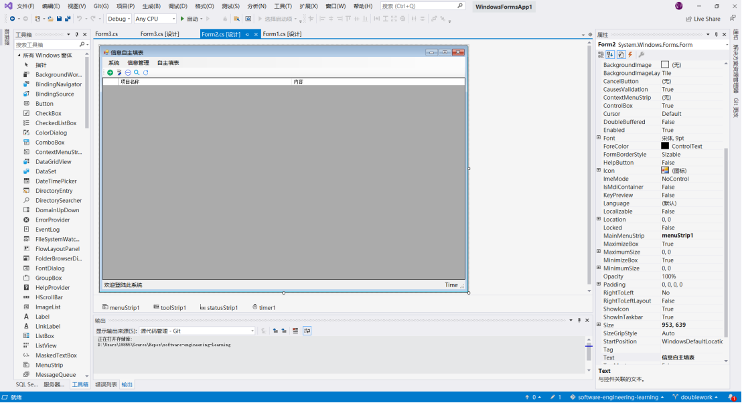Show properties in categorized view
Viewport: 742px width, 403px height.
click(x=601, y=55)
